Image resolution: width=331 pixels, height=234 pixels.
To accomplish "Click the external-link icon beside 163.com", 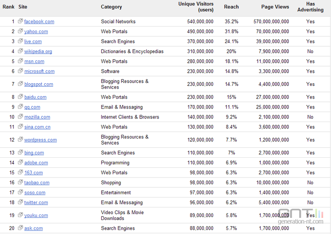I will click(x=20, y=172).
